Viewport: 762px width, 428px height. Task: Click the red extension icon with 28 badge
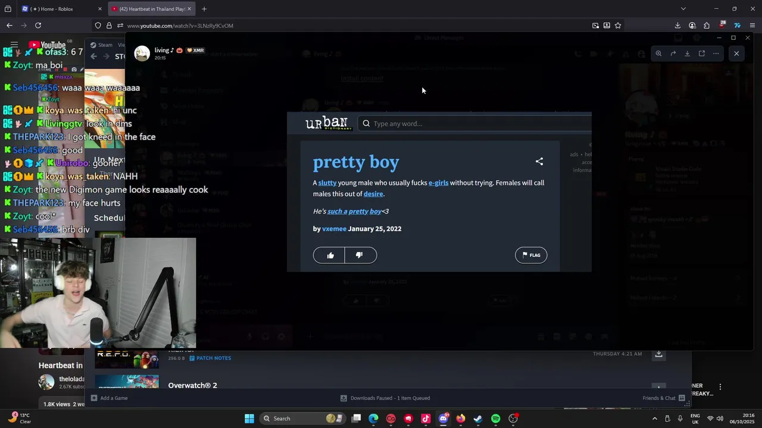(722, 25)
